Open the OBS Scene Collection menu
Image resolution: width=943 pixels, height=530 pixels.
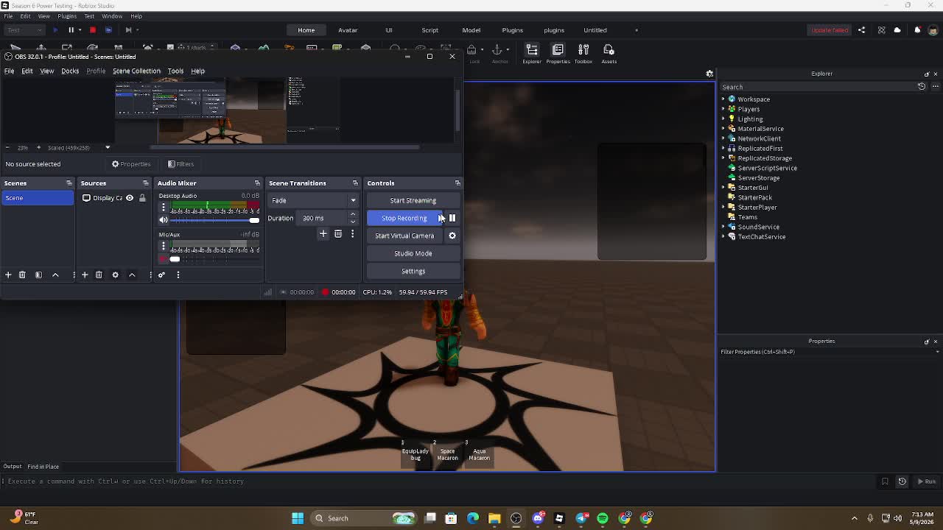pos(136,71)
